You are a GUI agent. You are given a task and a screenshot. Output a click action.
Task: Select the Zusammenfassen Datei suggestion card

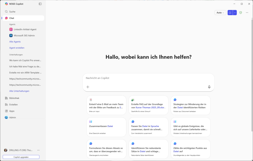pyautogui.click(x=106, y=127)
